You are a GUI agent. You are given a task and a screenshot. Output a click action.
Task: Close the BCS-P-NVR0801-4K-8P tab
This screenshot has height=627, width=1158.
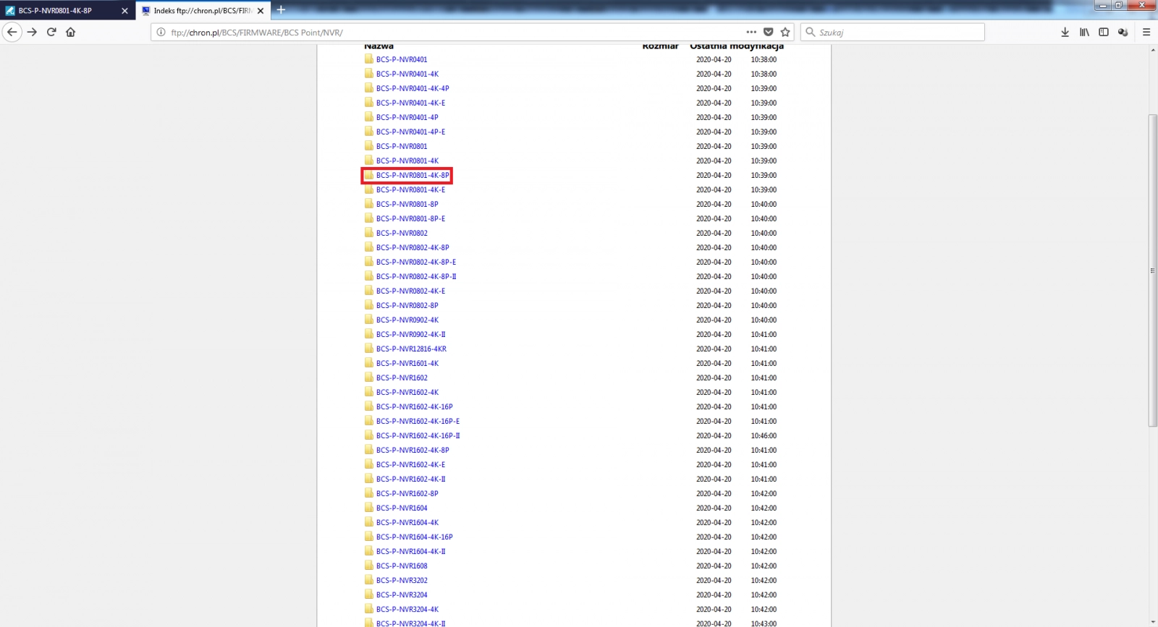pos(124,11)
